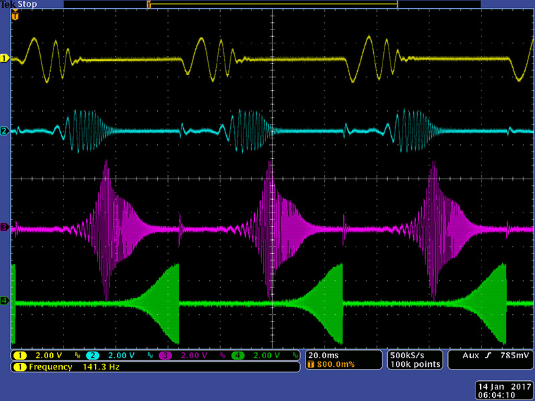
Task: Click the Stop acquisition status label
Action: 27,4
